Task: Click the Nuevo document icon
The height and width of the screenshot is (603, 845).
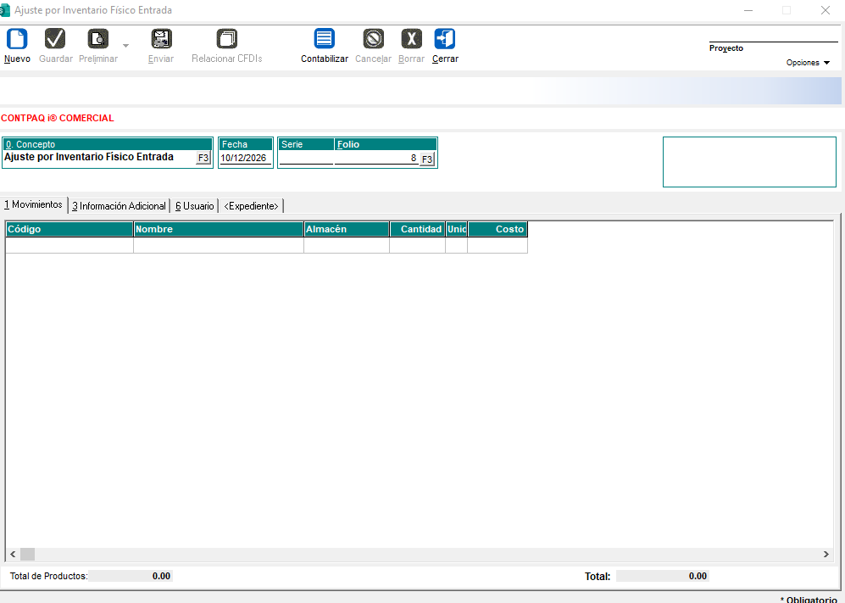Action: 17,39
